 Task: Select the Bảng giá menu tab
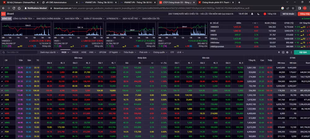(7, 18)
